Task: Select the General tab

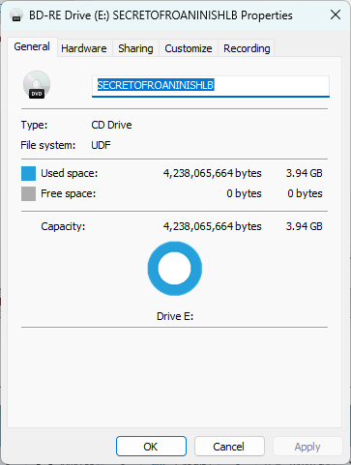Action: point(32,47)
